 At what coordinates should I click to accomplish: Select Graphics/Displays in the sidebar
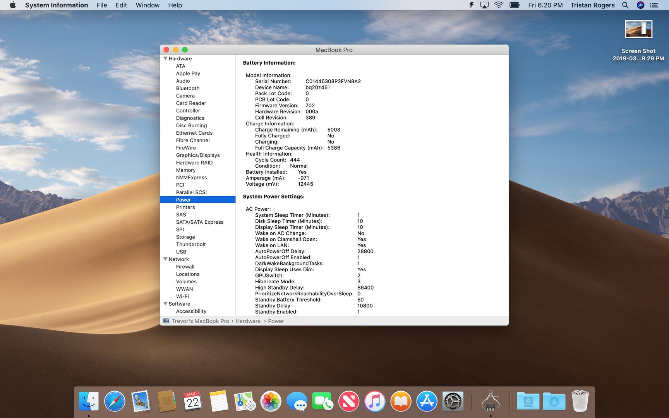(198, 155)
